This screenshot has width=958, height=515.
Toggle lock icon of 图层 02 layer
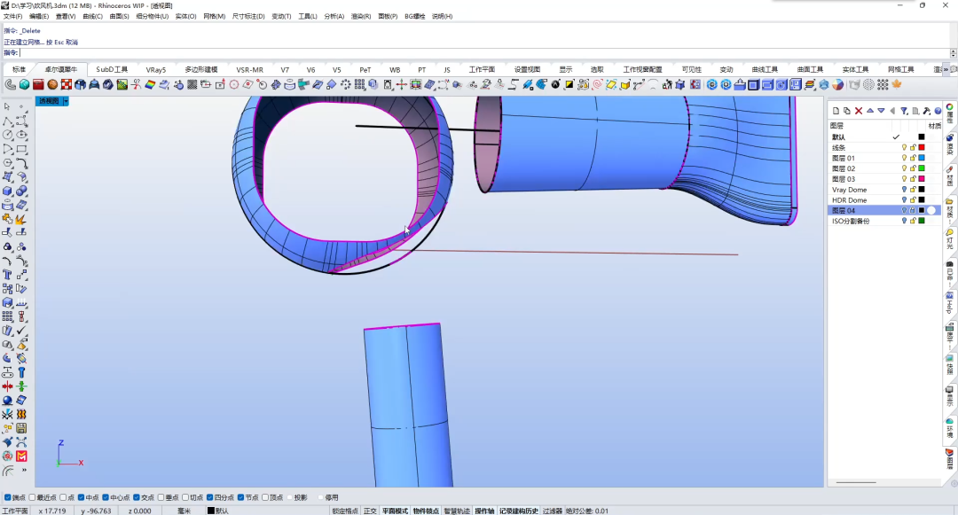coord(913,168)
